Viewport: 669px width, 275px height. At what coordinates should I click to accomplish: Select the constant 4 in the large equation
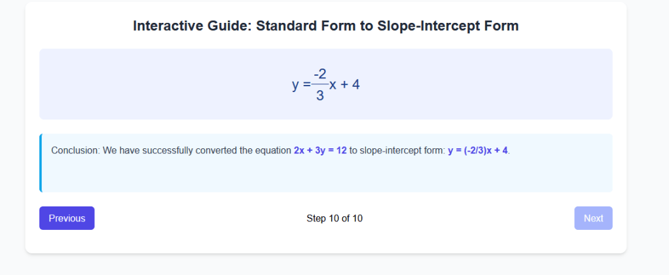[356, 85]
